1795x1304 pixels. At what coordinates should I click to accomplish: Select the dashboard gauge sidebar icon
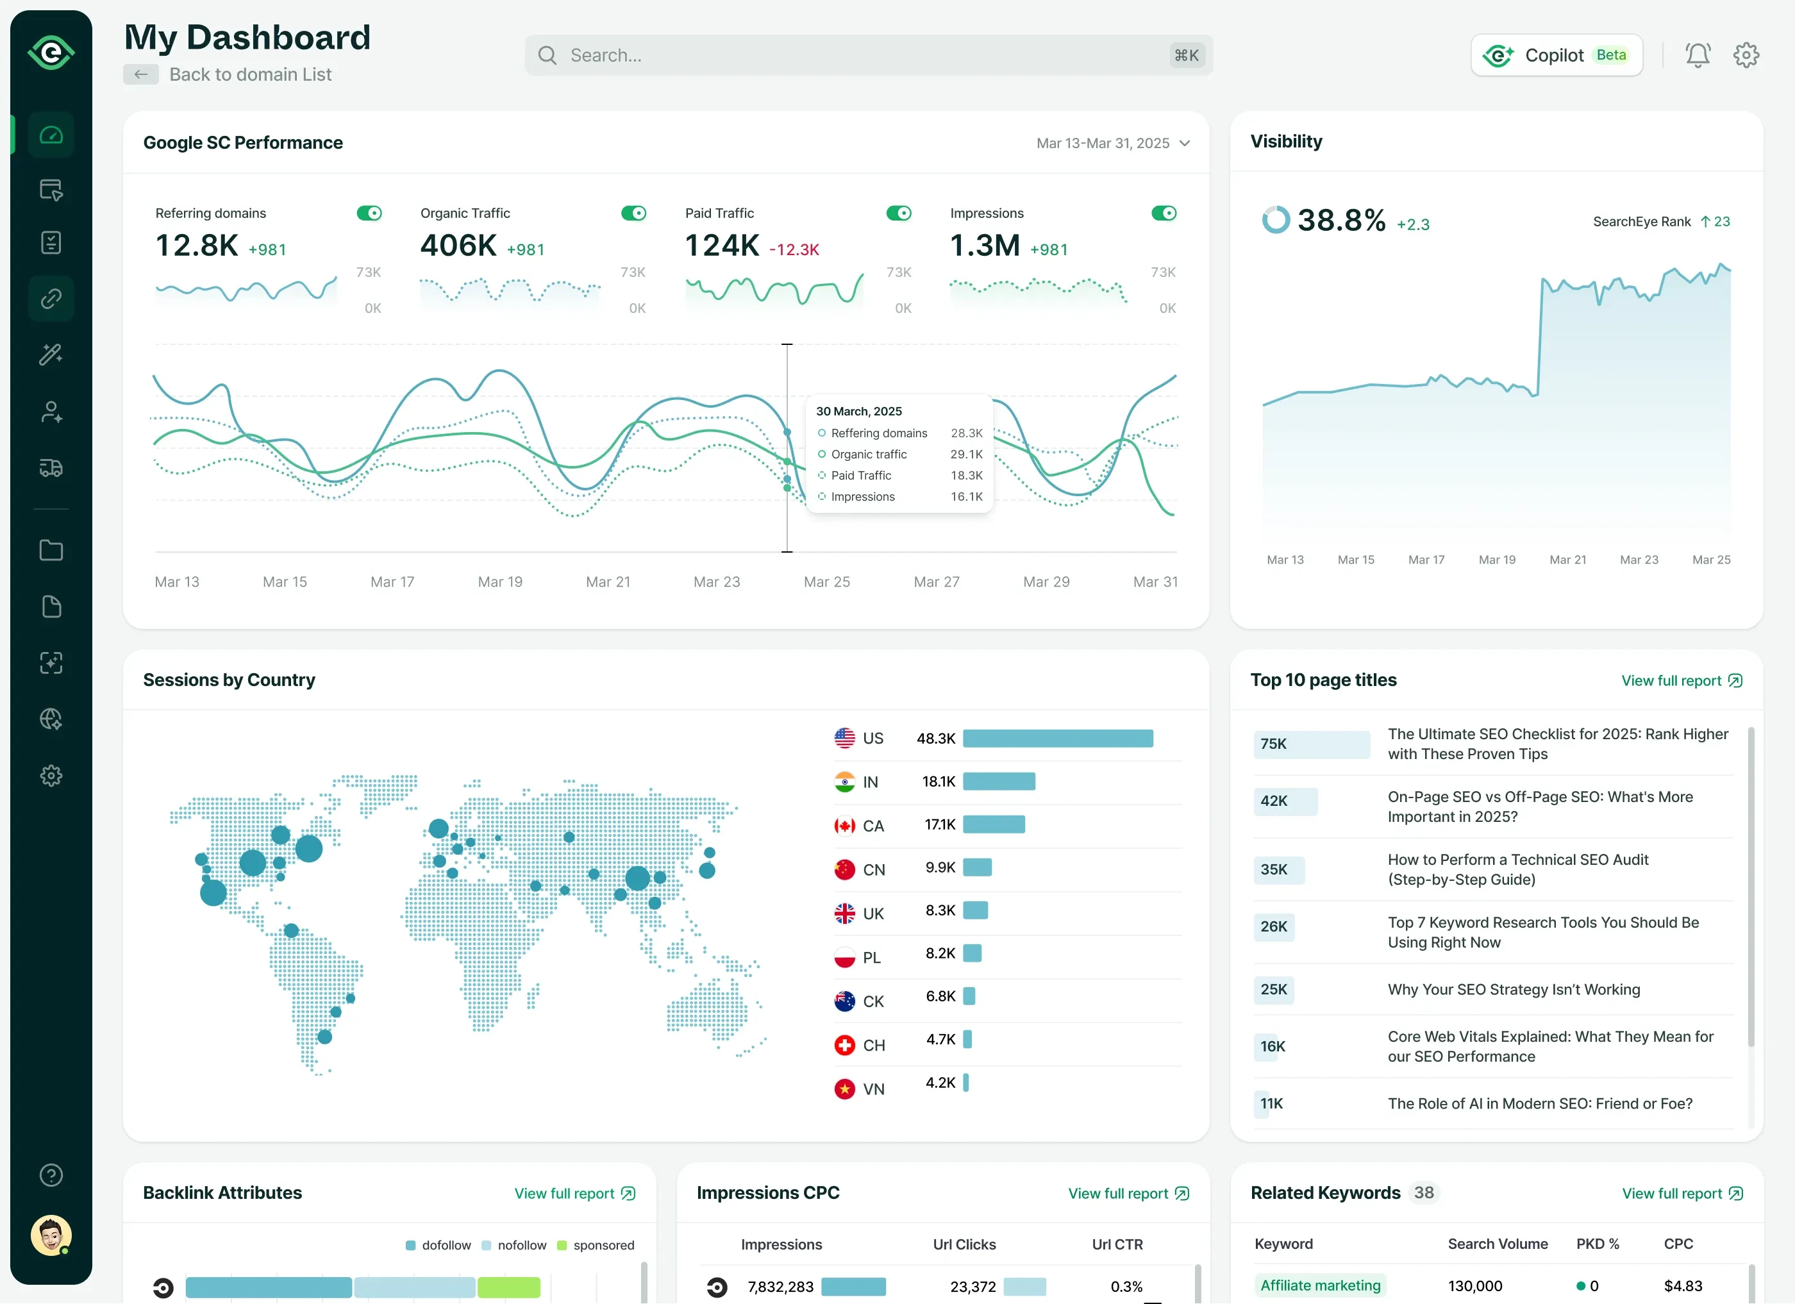click(51, 135)
